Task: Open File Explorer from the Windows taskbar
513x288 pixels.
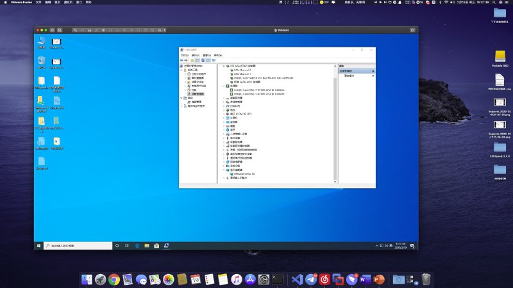Action: click(x=147, y=246)
